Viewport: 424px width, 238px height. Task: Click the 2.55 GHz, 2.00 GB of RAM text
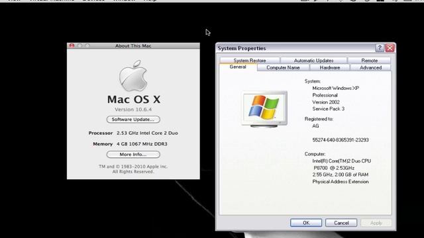pyautogui.click(x=340, y=175)
